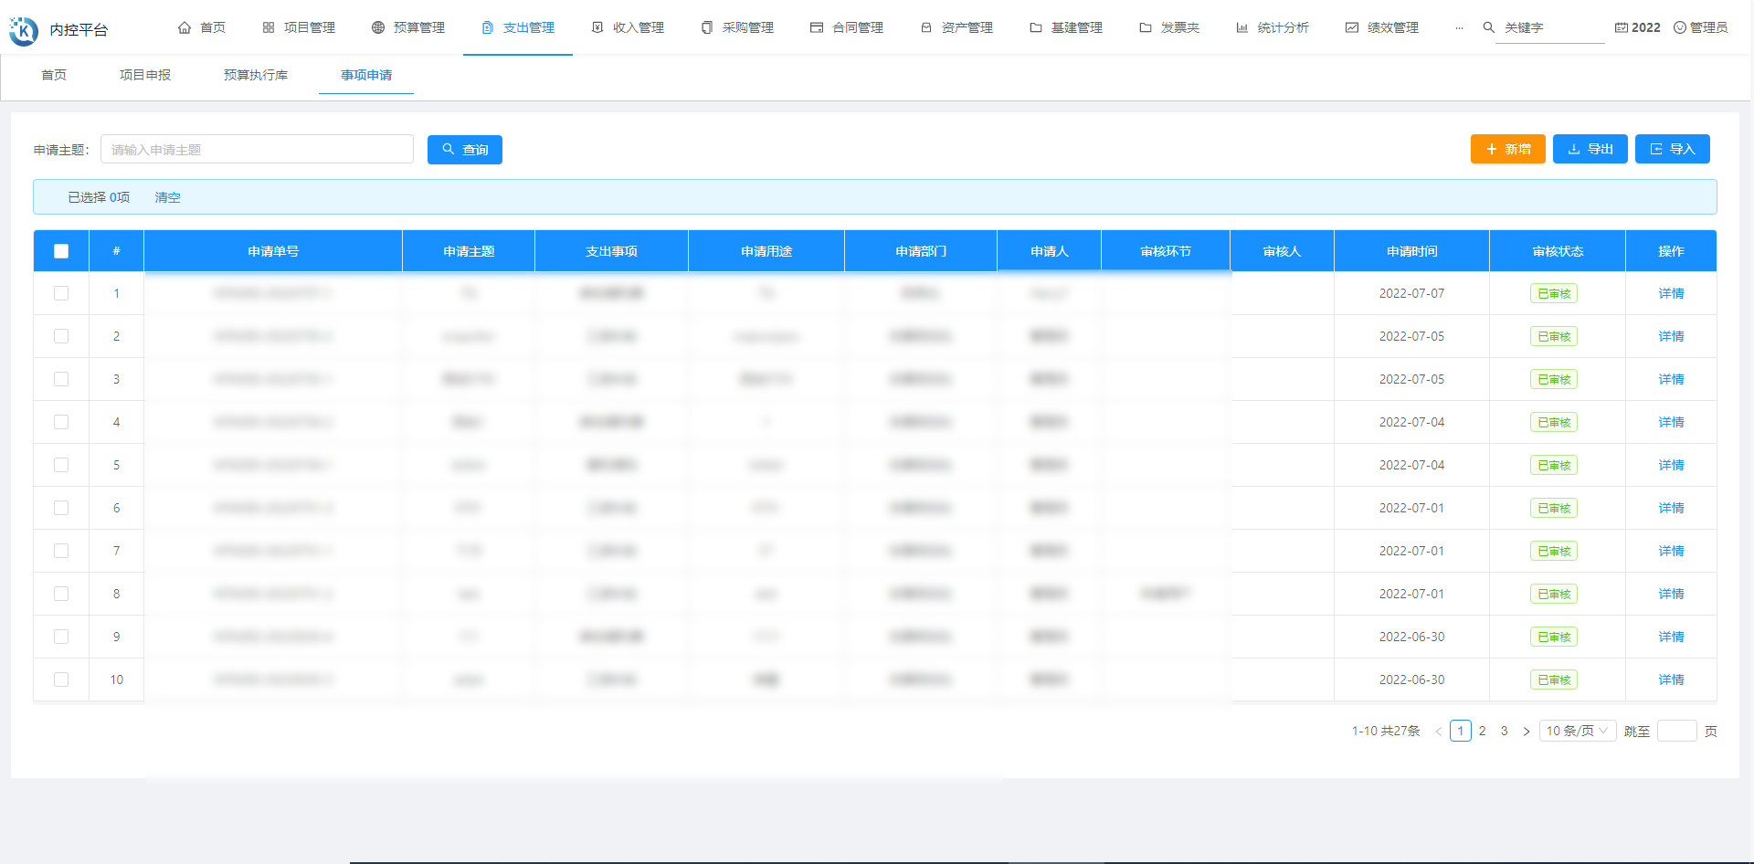Click the invoice folder icon
1754x864 pixels.
[x=1145, y=27]
